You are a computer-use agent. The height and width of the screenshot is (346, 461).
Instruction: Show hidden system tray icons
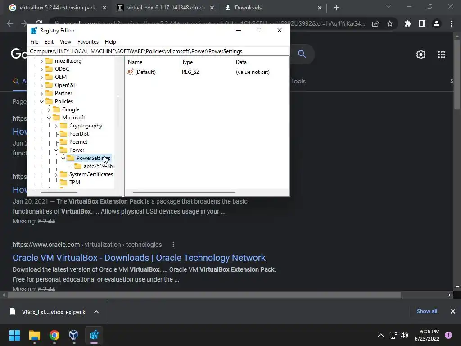click(381, 335)
